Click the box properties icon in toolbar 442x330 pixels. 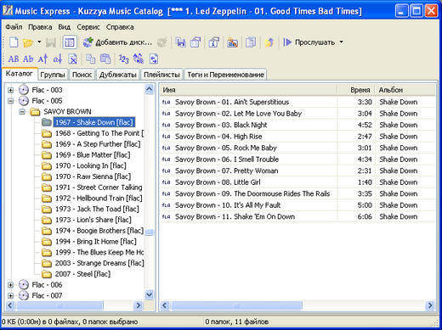click(195, 42)
